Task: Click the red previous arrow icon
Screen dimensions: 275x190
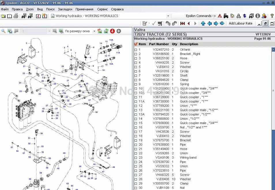Action: click(189, 24)
